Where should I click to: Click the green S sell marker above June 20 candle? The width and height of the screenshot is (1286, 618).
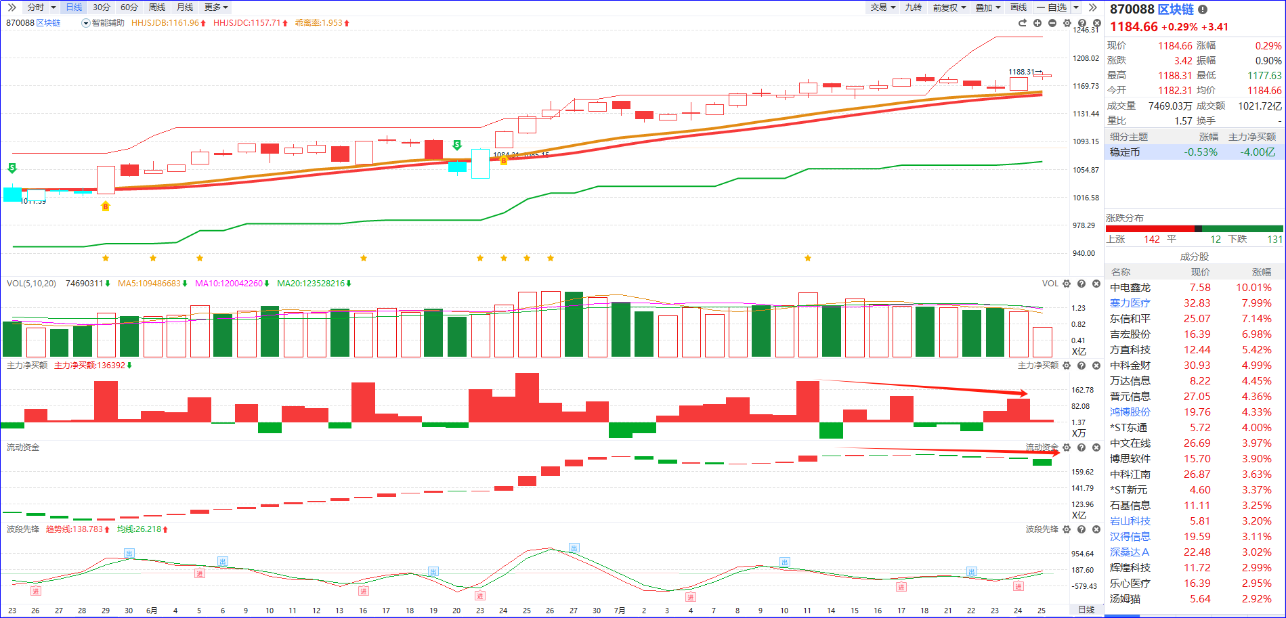click(x=457, y=145)
